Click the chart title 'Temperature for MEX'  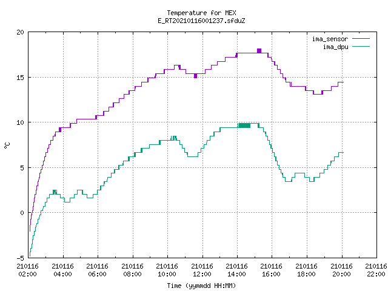(x=201, y=13)
